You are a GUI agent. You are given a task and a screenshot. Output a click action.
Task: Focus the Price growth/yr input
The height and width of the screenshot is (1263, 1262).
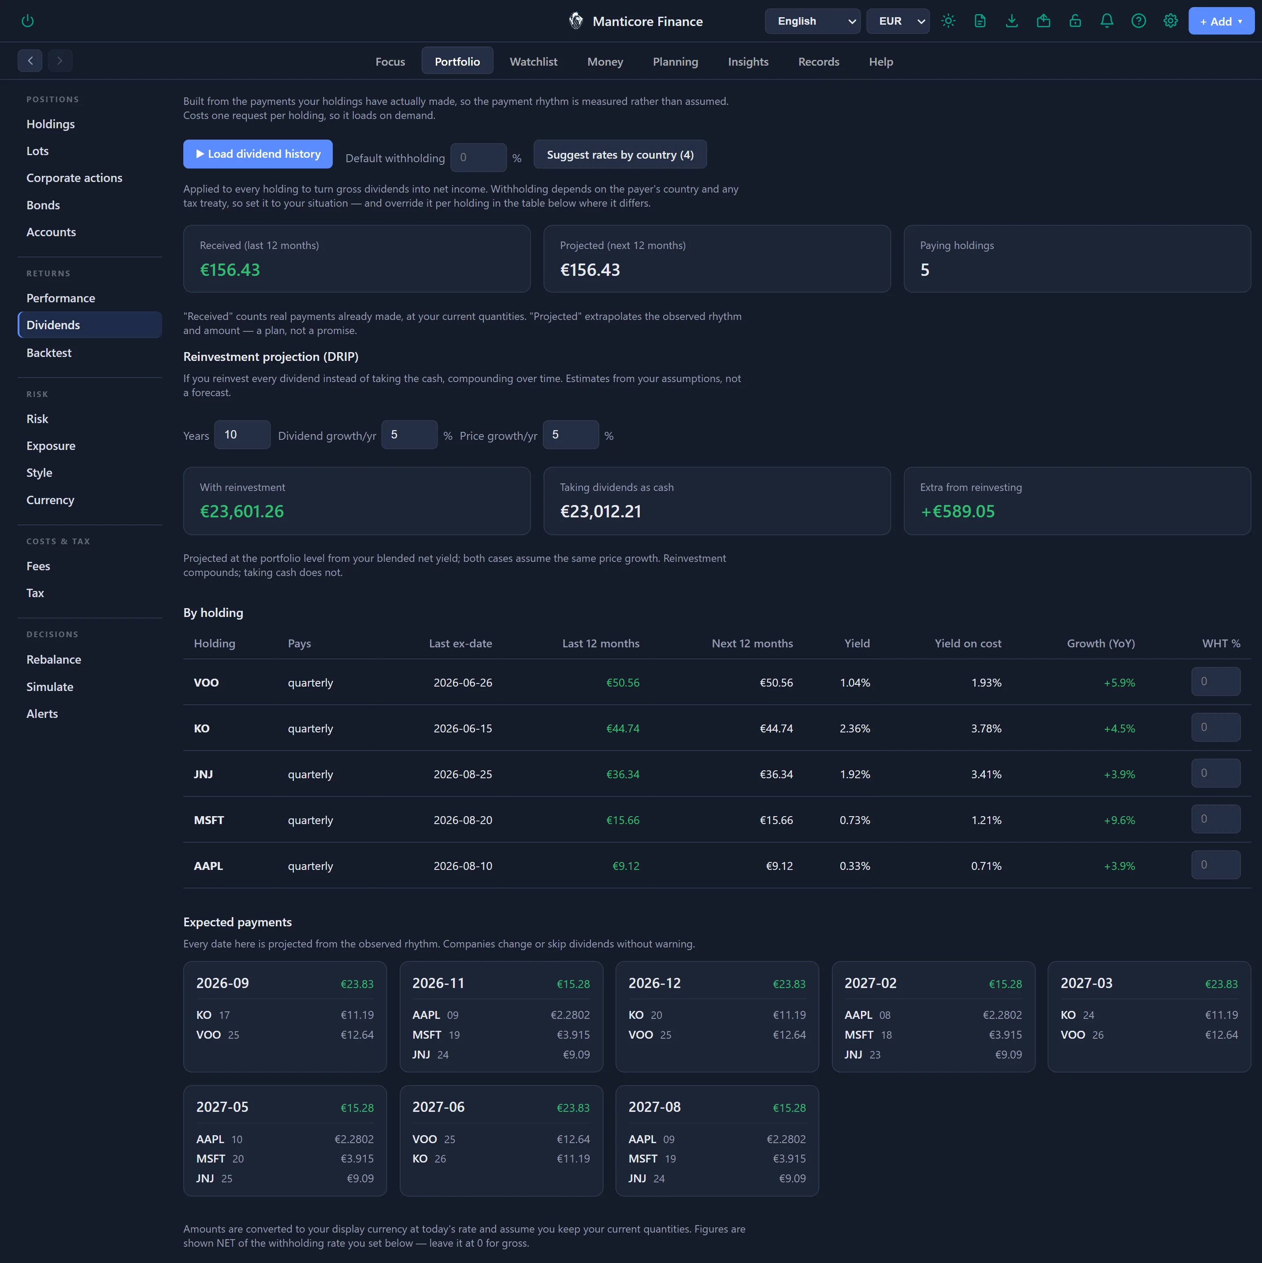point(571,435)
